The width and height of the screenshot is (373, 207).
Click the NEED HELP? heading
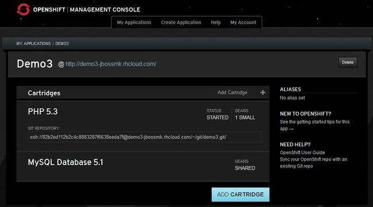click(x=295, y=144)
